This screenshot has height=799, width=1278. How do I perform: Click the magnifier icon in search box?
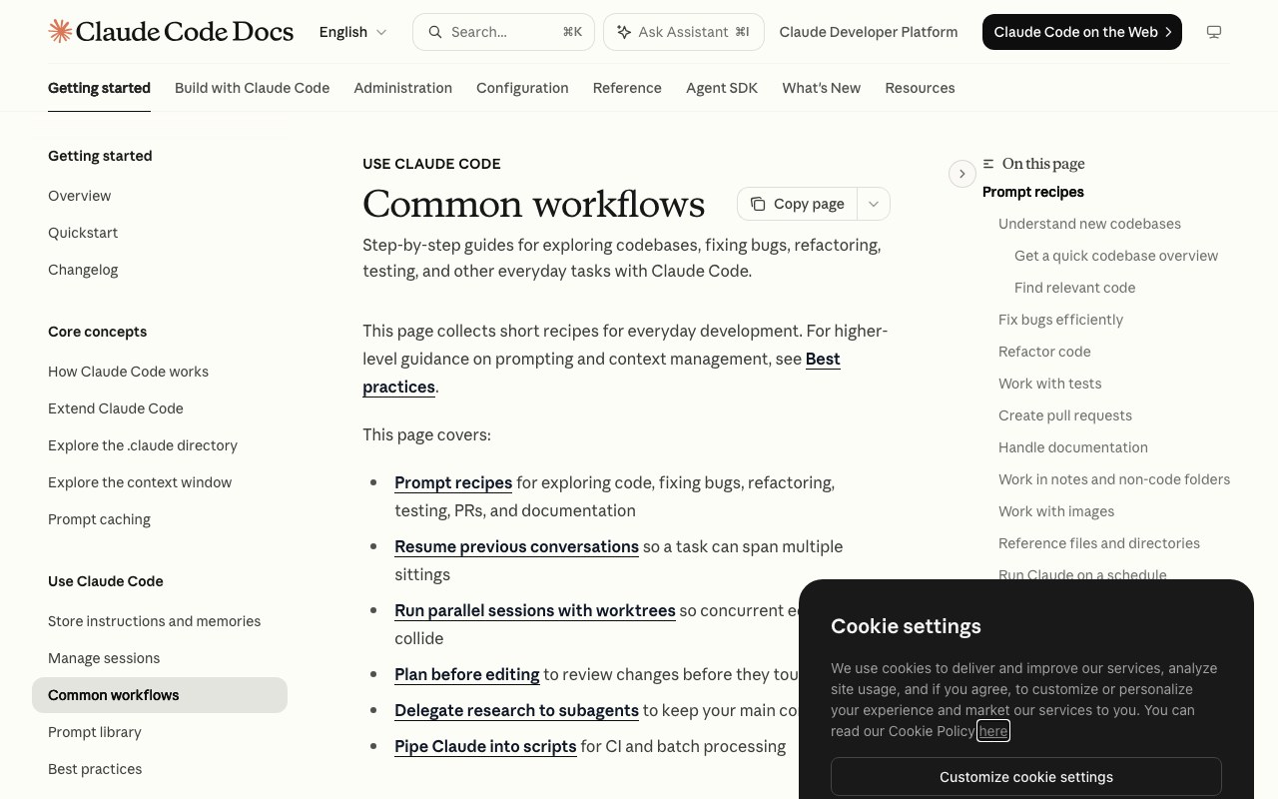click(435, 32)
